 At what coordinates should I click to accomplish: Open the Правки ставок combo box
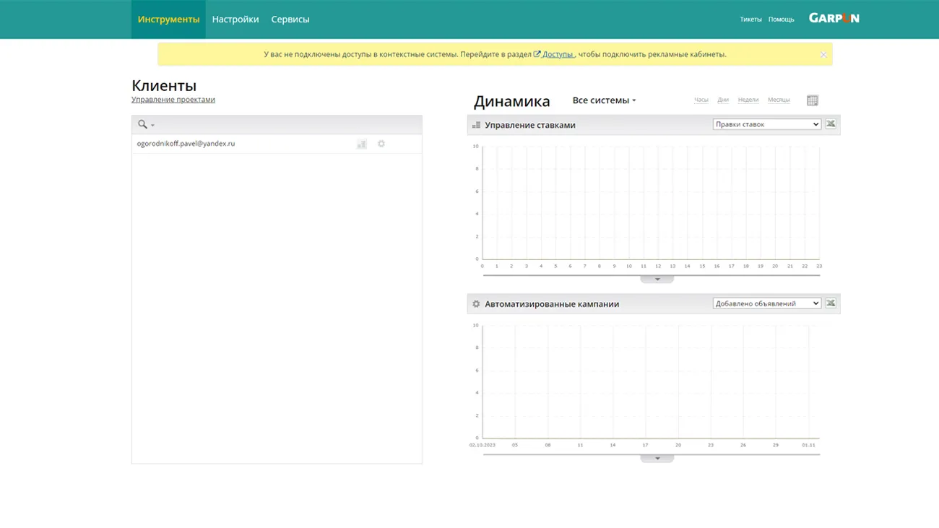coord(766,124)
